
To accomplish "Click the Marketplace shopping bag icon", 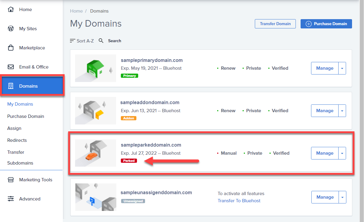I will 11,48.
